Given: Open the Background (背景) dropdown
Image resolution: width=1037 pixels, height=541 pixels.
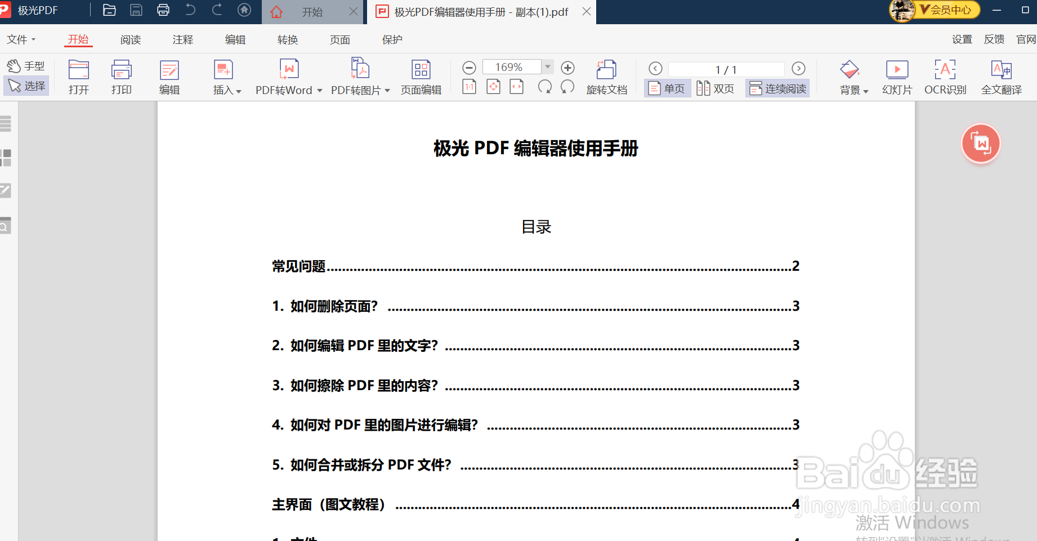Looking at the screenshot, I should [853, 77].
